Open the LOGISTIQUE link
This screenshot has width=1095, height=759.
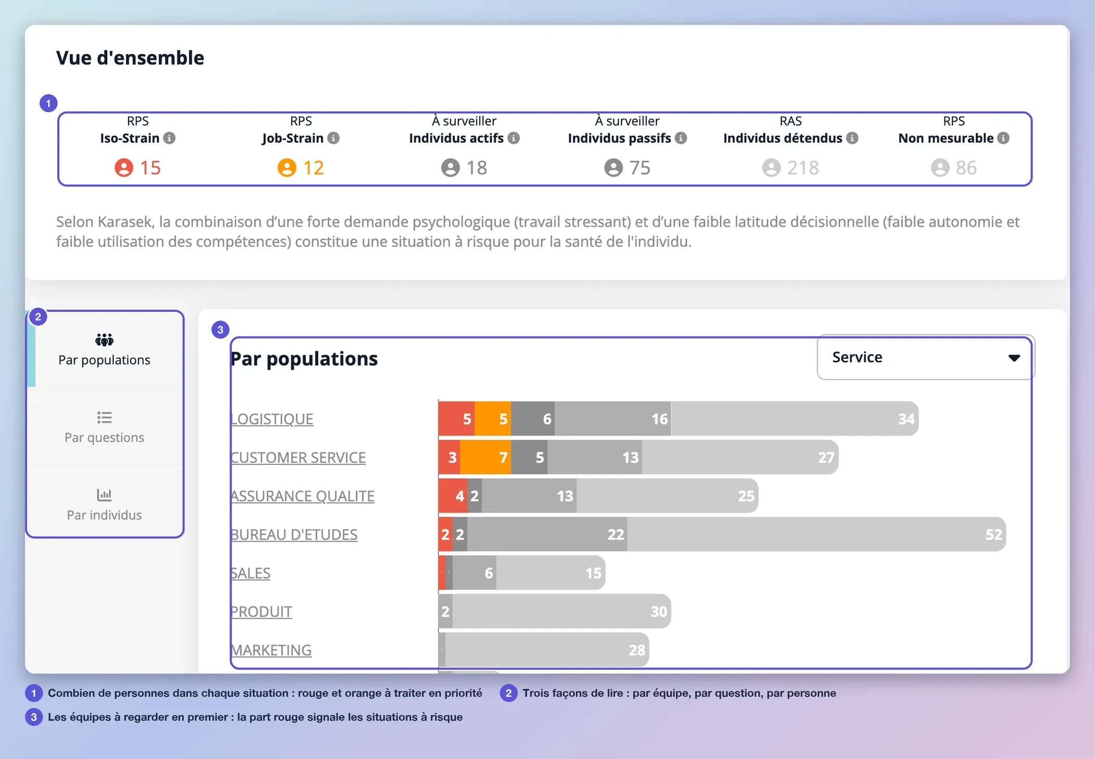272,419
